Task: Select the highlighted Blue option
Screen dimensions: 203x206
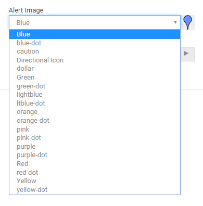Action: coord(95,34)
